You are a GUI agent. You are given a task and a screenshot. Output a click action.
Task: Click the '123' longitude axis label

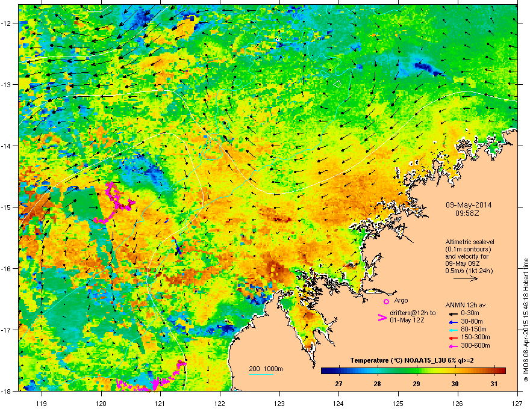point(279,403)
